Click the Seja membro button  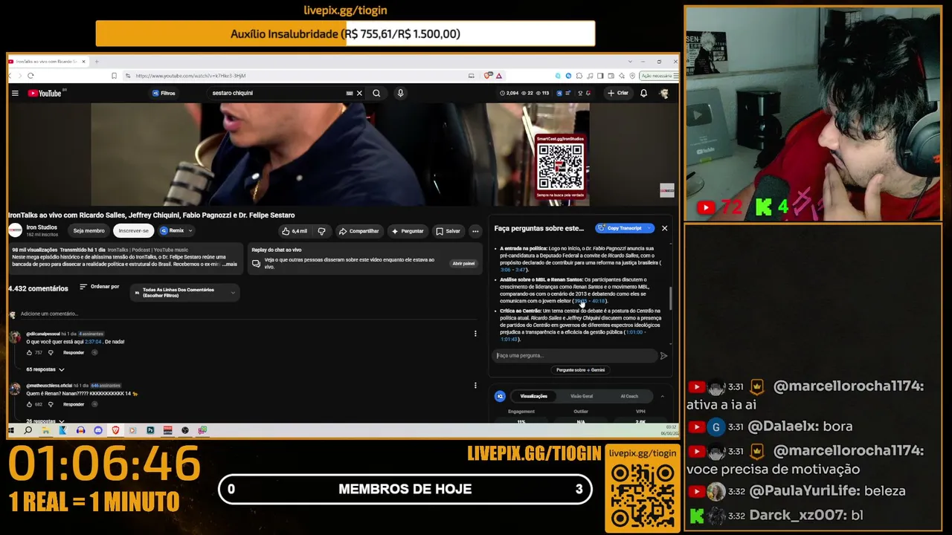(89, 231)
